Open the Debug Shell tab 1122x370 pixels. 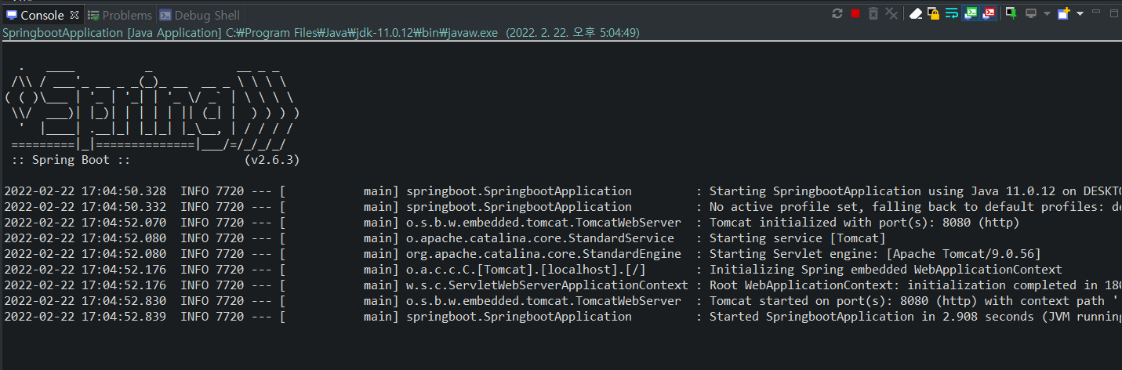[x=200, y=15]
